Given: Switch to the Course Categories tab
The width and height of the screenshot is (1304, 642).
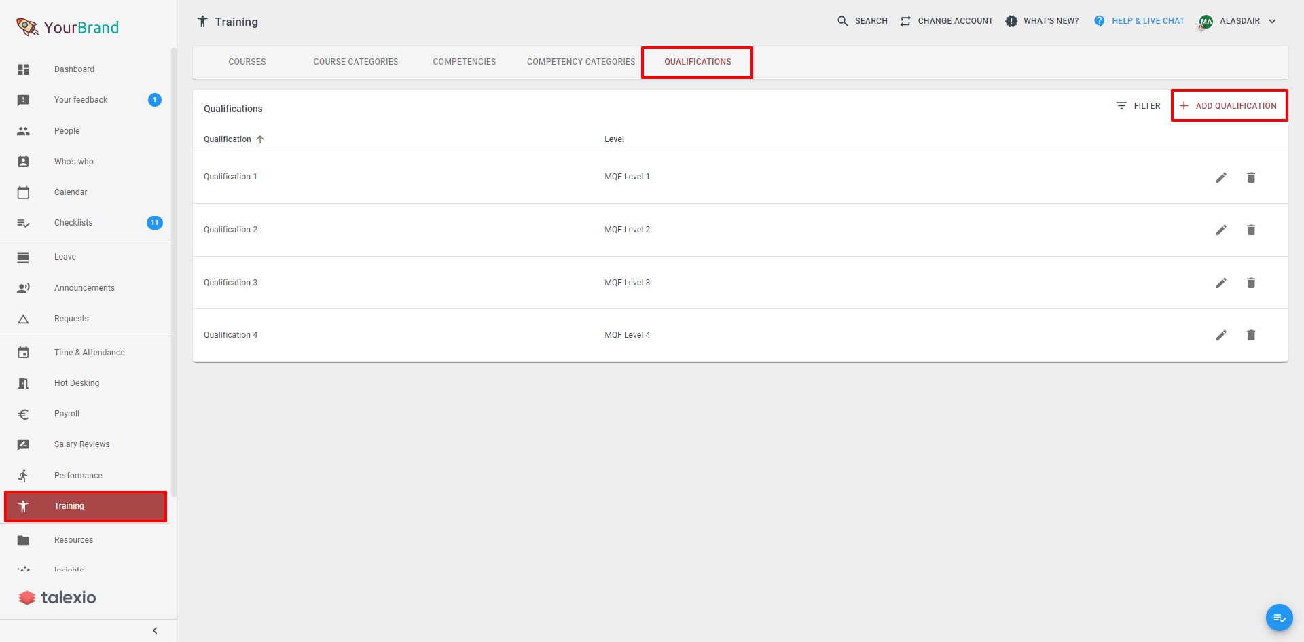Looking at the screenshot, I should pyautogui.click(x=356, y=62).
